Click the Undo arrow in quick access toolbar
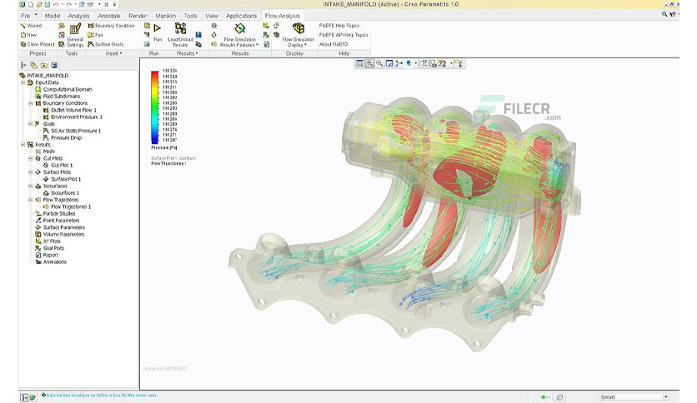The width and height of the screenshot is (697, 403). (x=56, y=4)
